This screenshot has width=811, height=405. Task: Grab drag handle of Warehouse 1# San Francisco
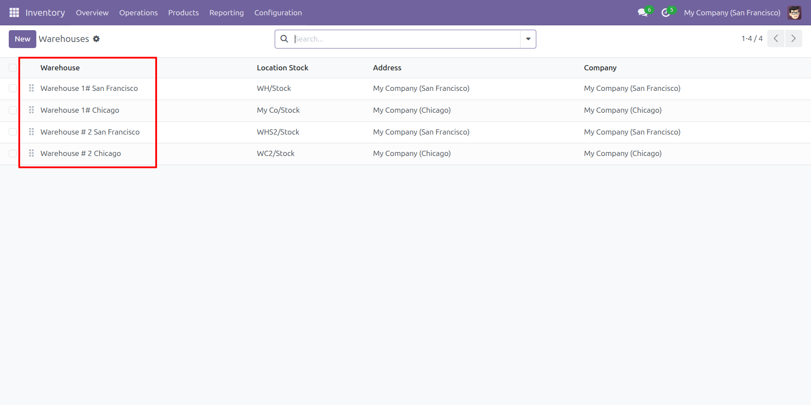pos(31,88)
